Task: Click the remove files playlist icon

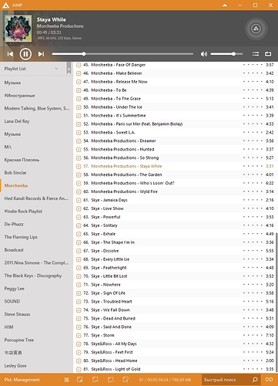Action: 95,380
